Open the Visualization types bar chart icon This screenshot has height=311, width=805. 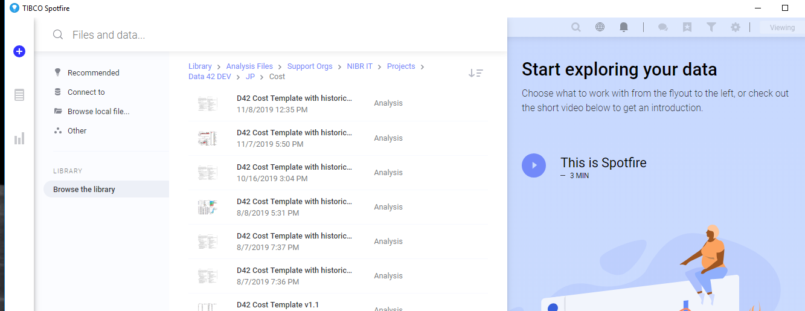coord(19,139)
